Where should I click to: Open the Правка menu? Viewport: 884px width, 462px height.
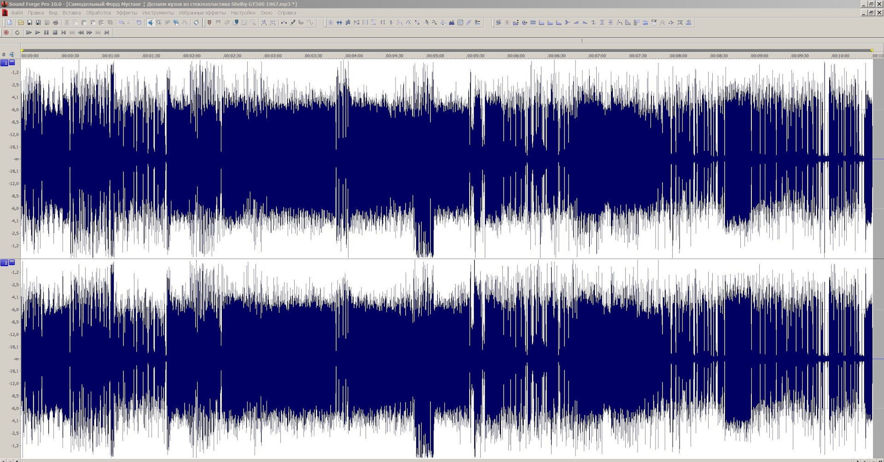[x=35, y=13]
